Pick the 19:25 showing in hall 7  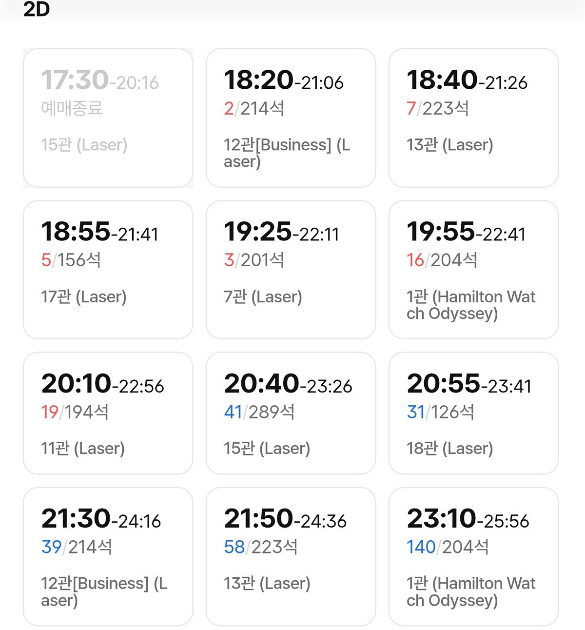[x=291, y=270]
